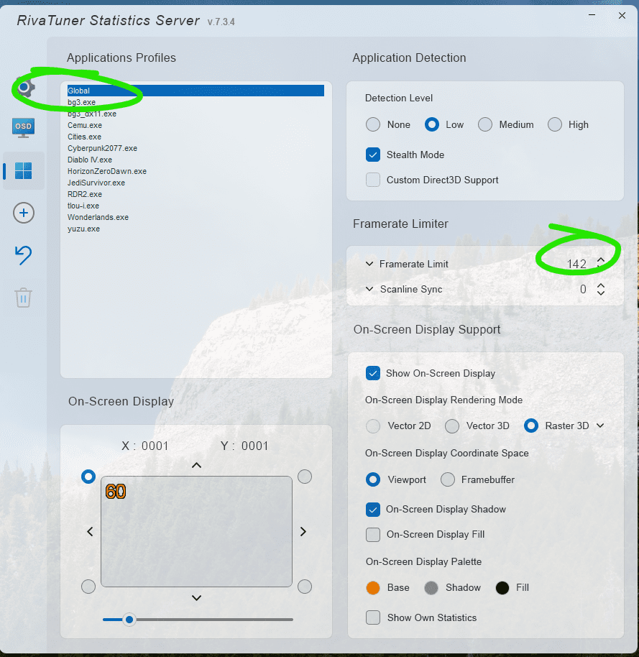This screenshot has height=657, width=639.
Task: Delete profile with the trash icon
Action: (x=24, y=298)
